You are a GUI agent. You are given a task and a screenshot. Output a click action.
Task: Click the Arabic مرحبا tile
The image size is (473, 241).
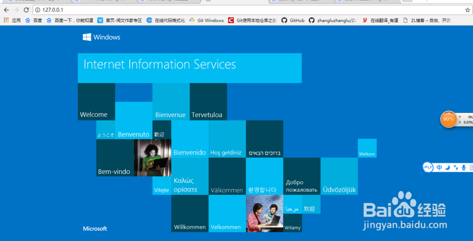coord(293,204)
